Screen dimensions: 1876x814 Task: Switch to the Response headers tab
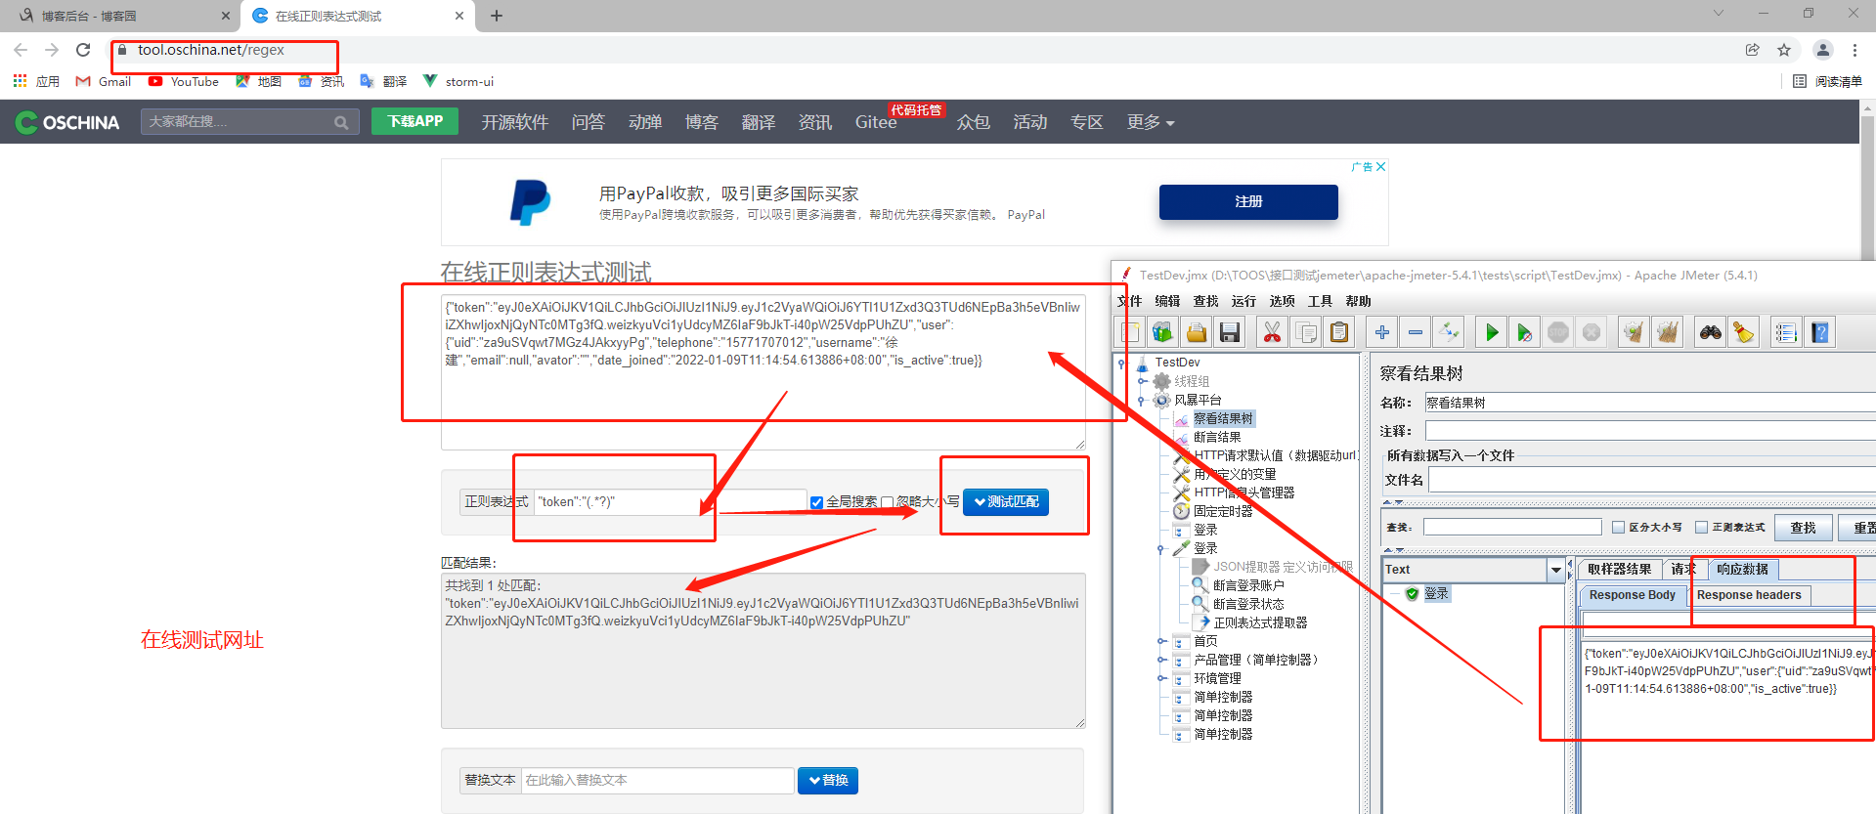click(x=1749, y=595)
